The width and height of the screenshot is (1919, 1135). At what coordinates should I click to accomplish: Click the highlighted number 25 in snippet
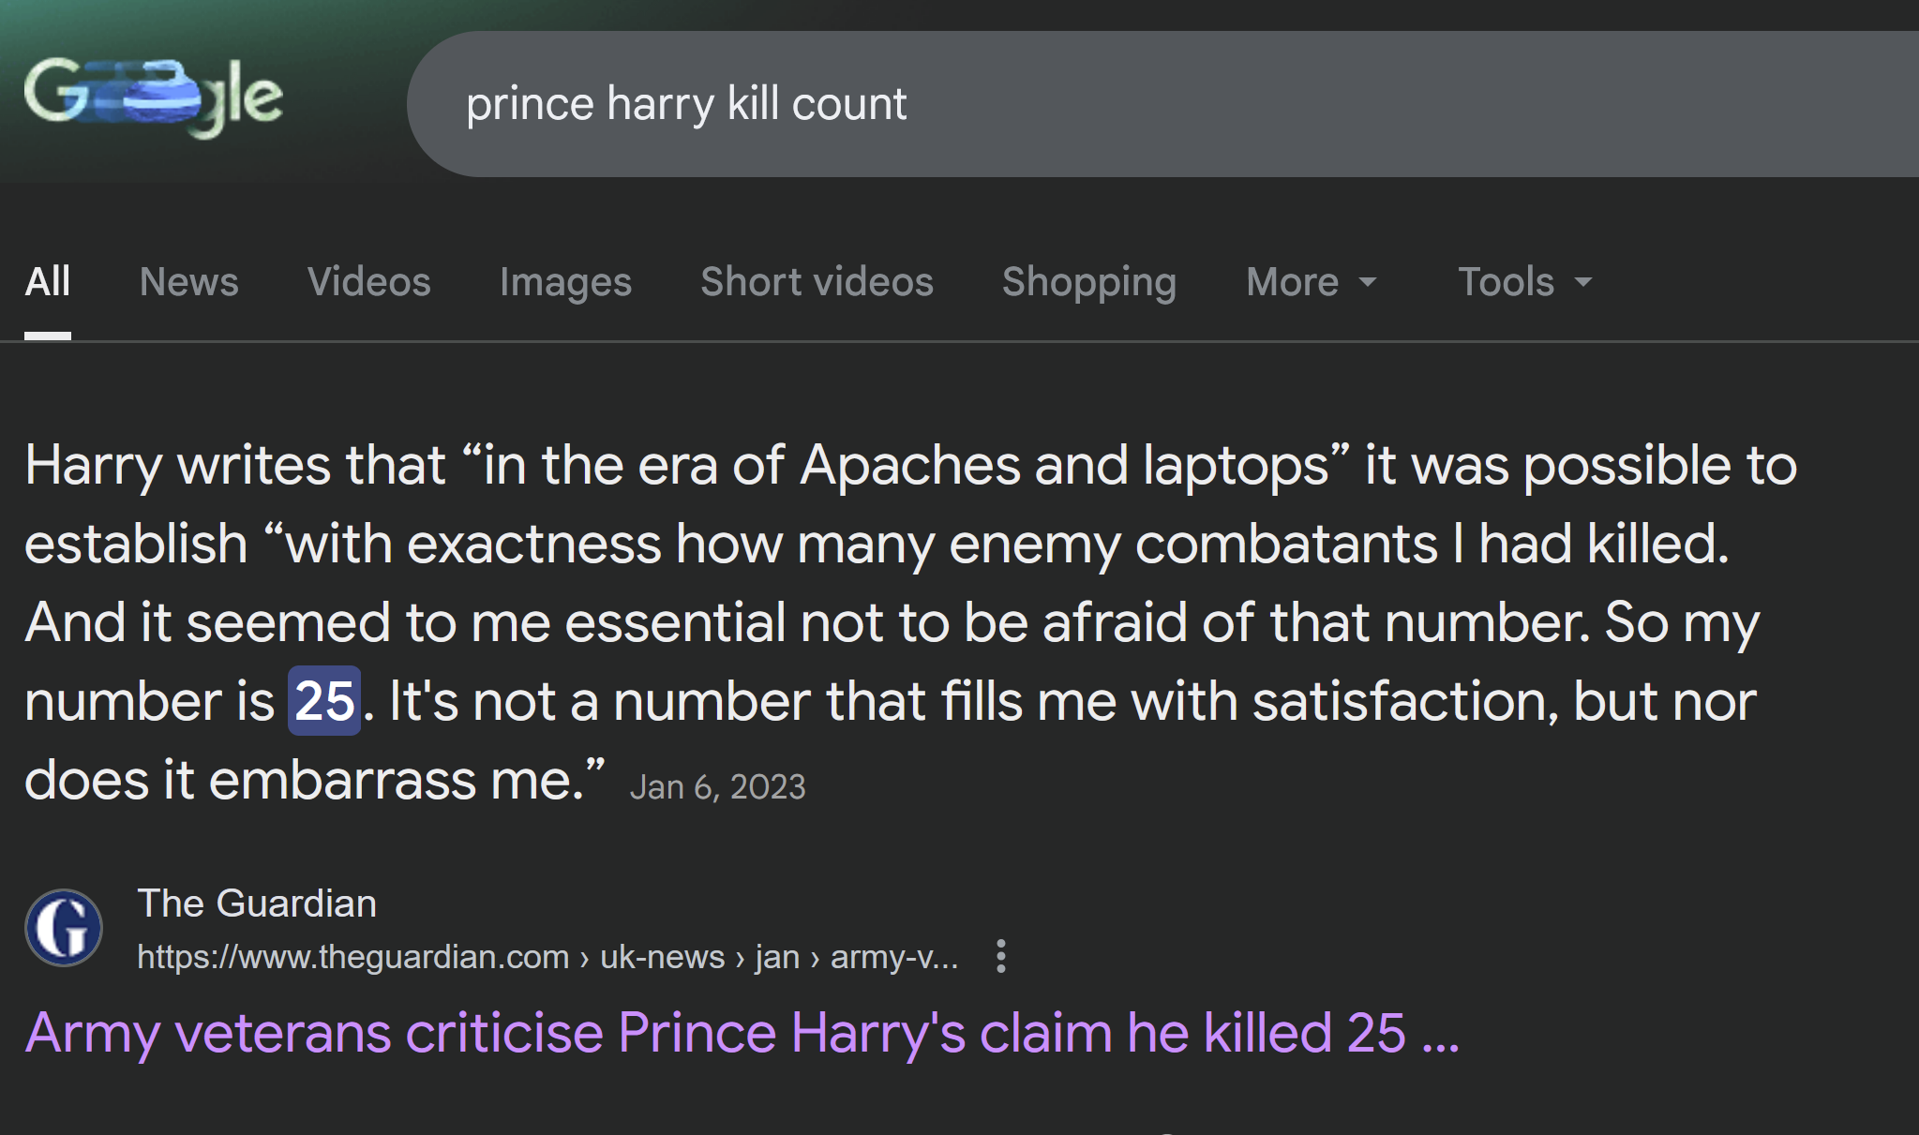coord(324,701)
